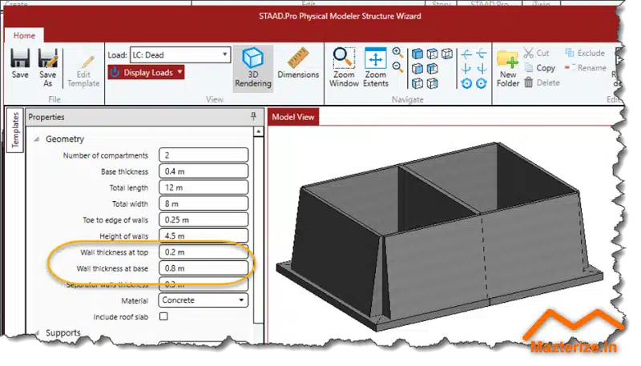641x366 pixels.
Task: Click Toe to edge of walls field
Action: click(204, 219)
